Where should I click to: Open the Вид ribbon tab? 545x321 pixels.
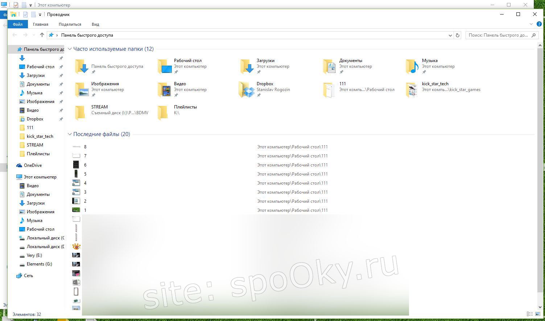(95, 24)
